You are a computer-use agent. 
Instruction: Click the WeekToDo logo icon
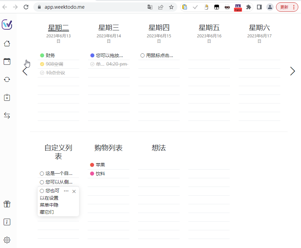pos(7,24)
